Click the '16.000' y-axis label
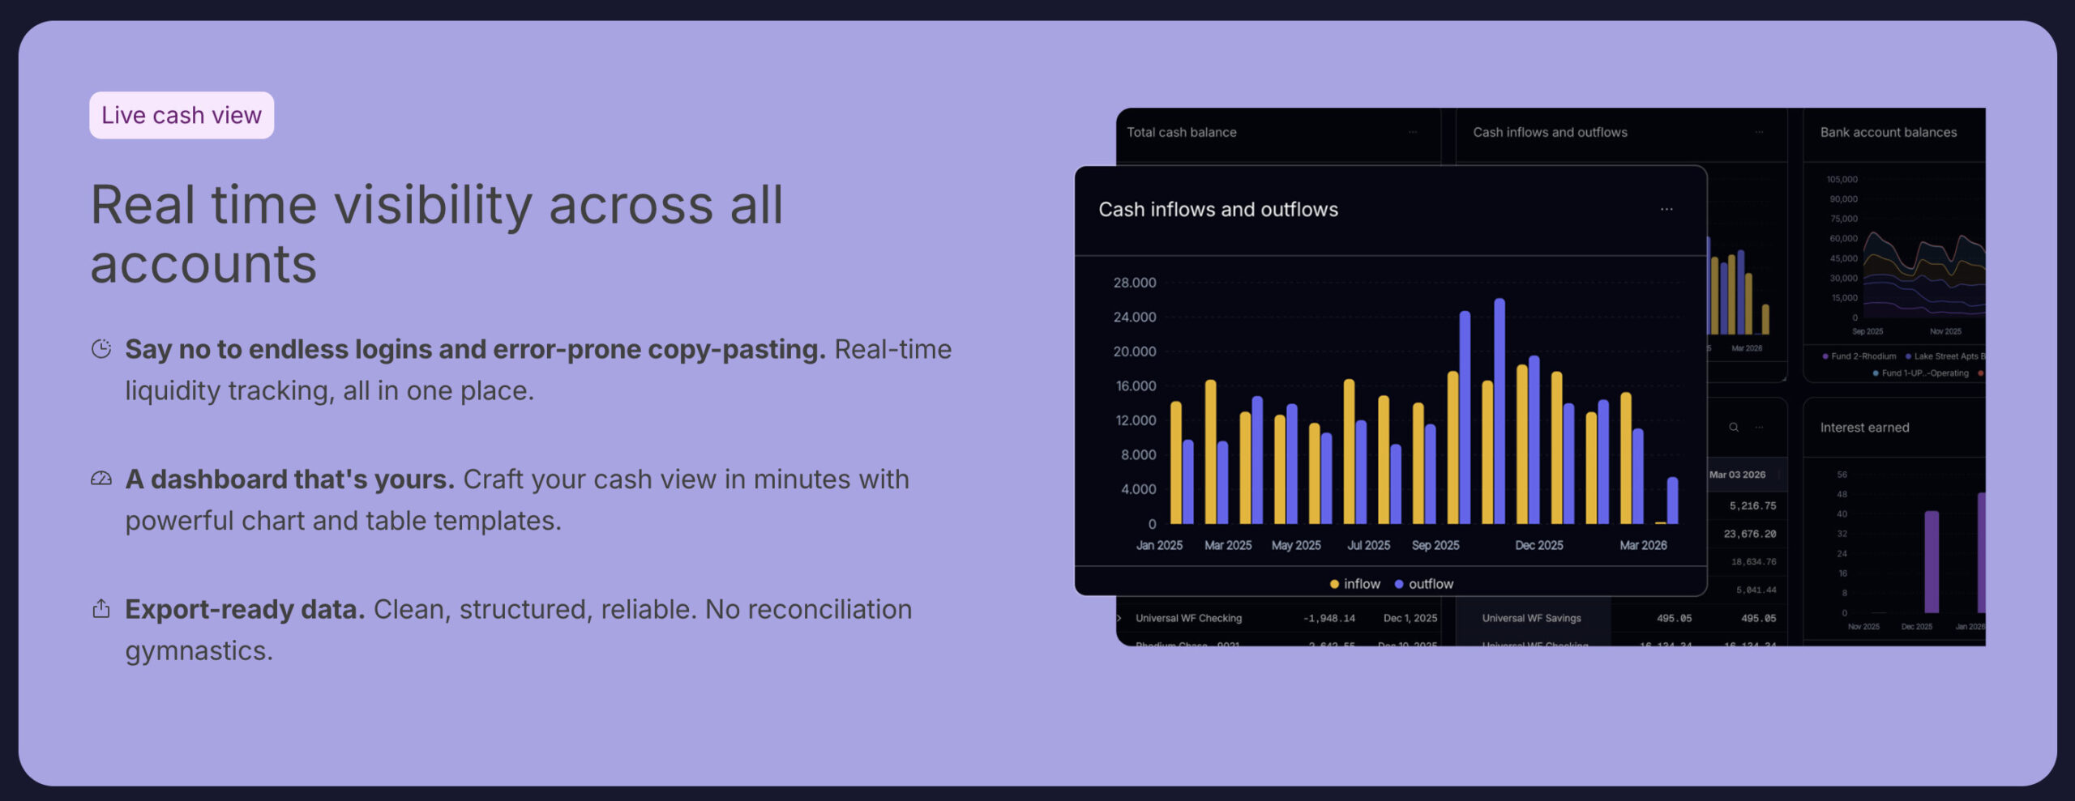Viewport: 2075px width, 801px height. pos(1136,386)
